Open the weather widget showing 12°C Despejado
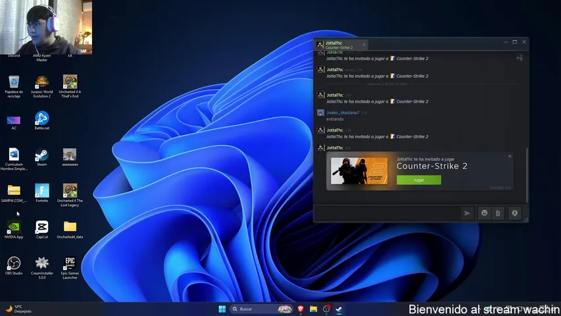 click(x=18, y=309)
